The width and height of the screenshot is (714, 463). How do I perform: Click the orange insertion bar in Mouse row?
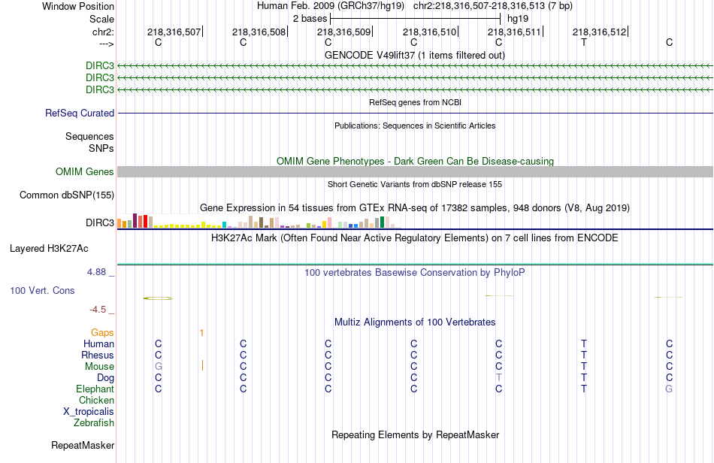pyautogui.click(x=202, y=365)
